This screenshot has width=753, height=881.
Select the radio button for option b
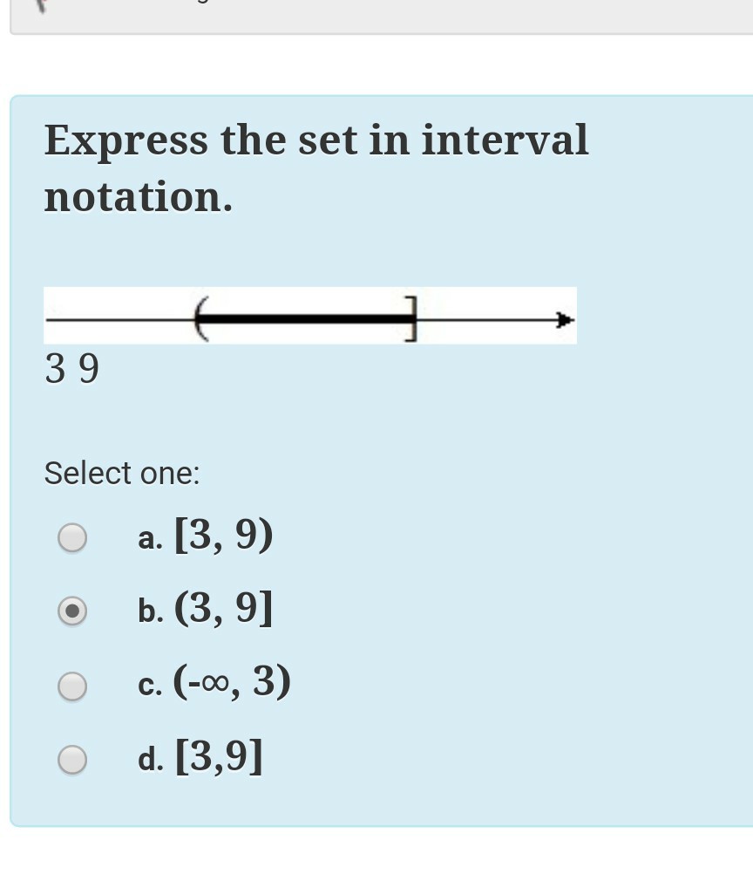72,611
